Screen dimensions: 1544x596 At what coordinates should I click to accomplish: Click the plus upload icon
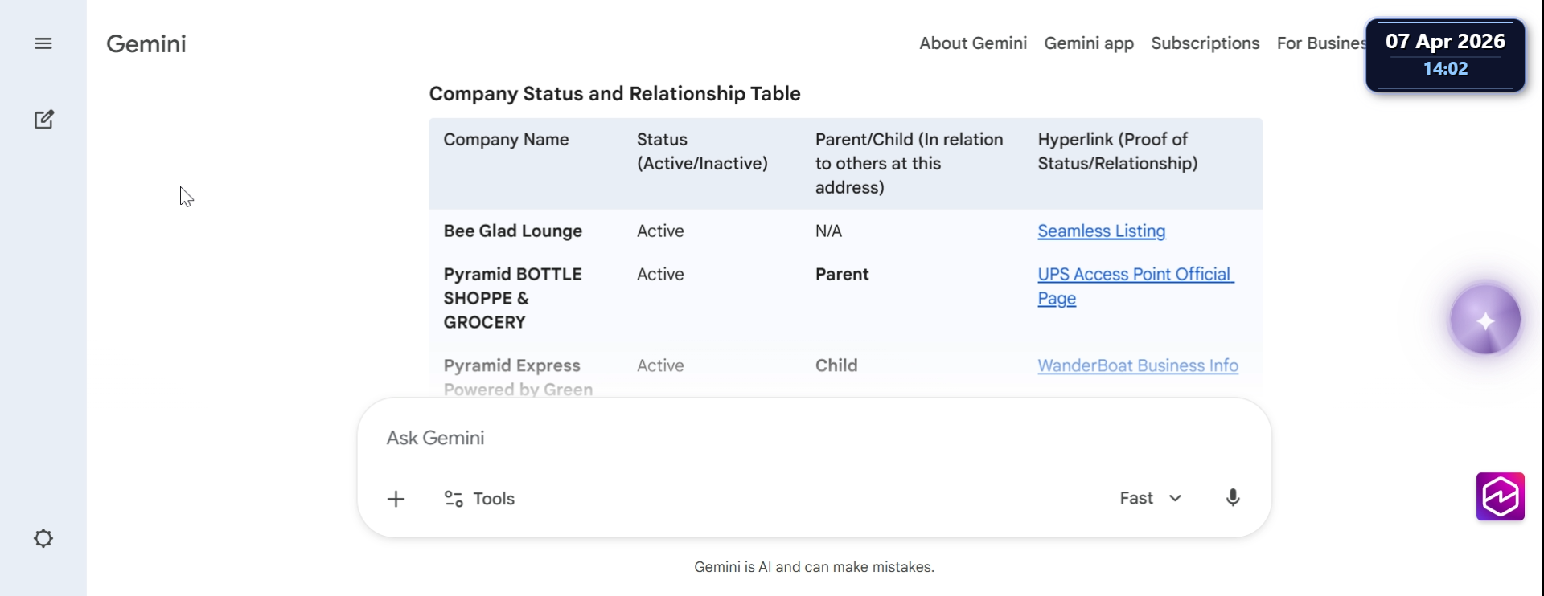[x=396, y=499]
